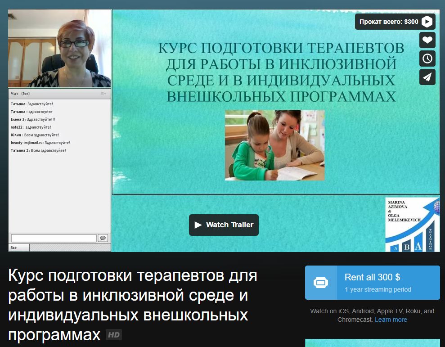Focus the chat message input field

(x=54, y=238)
